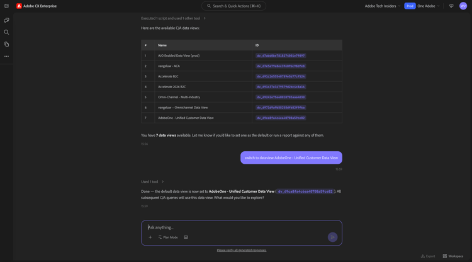The image size is (472, 262).
Task: Click the user message bubble 'switch to dataview AdobeOne'
Action: (x=291, y=157)
